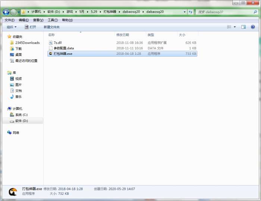Click the 打开 toolbar button
Viewport: 261px width, 201px height.
pyautogui.click(x=30, y=27)
